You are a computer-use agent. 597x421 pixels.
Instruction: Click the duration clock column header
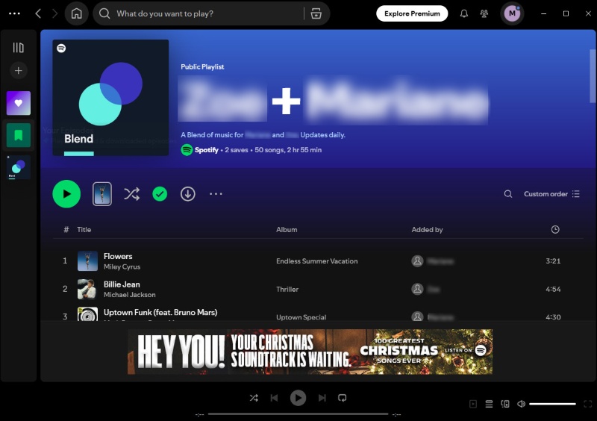click(555, 229)
